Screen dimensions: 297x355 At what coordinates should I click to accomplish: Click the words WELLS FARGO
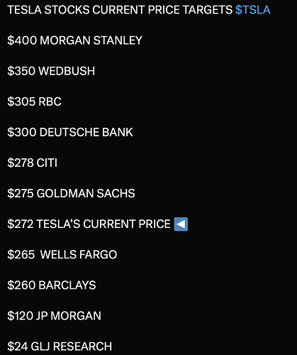79,255
